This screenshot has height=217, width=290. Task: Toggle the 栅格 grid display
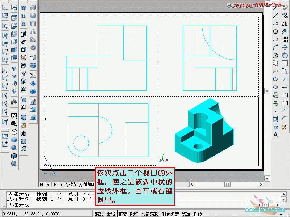[x=111, y=214]
